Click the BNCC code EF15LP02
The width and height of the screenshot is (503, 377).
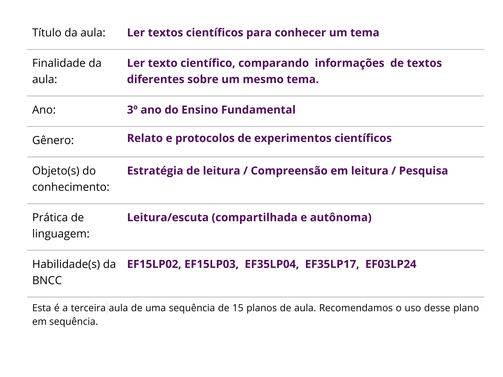click(x=153, y=264)
